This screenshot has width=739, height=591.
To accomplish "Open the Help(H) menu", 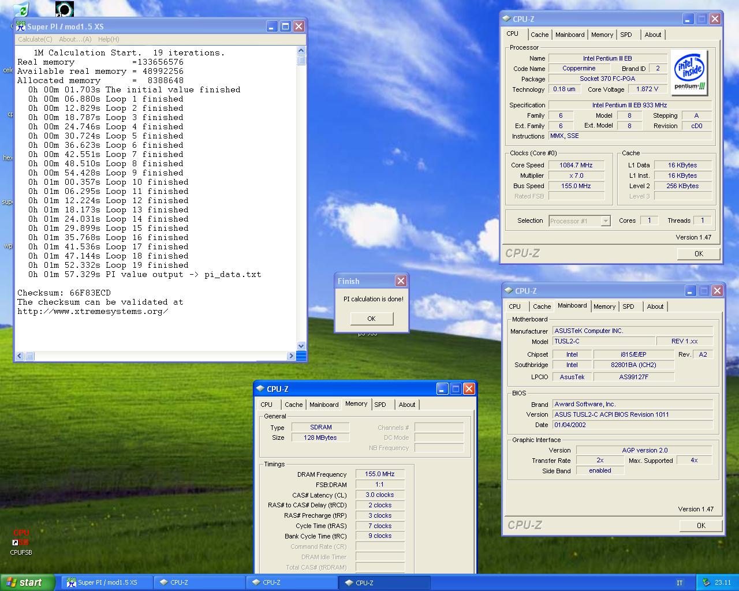I will tap(109, 39).
